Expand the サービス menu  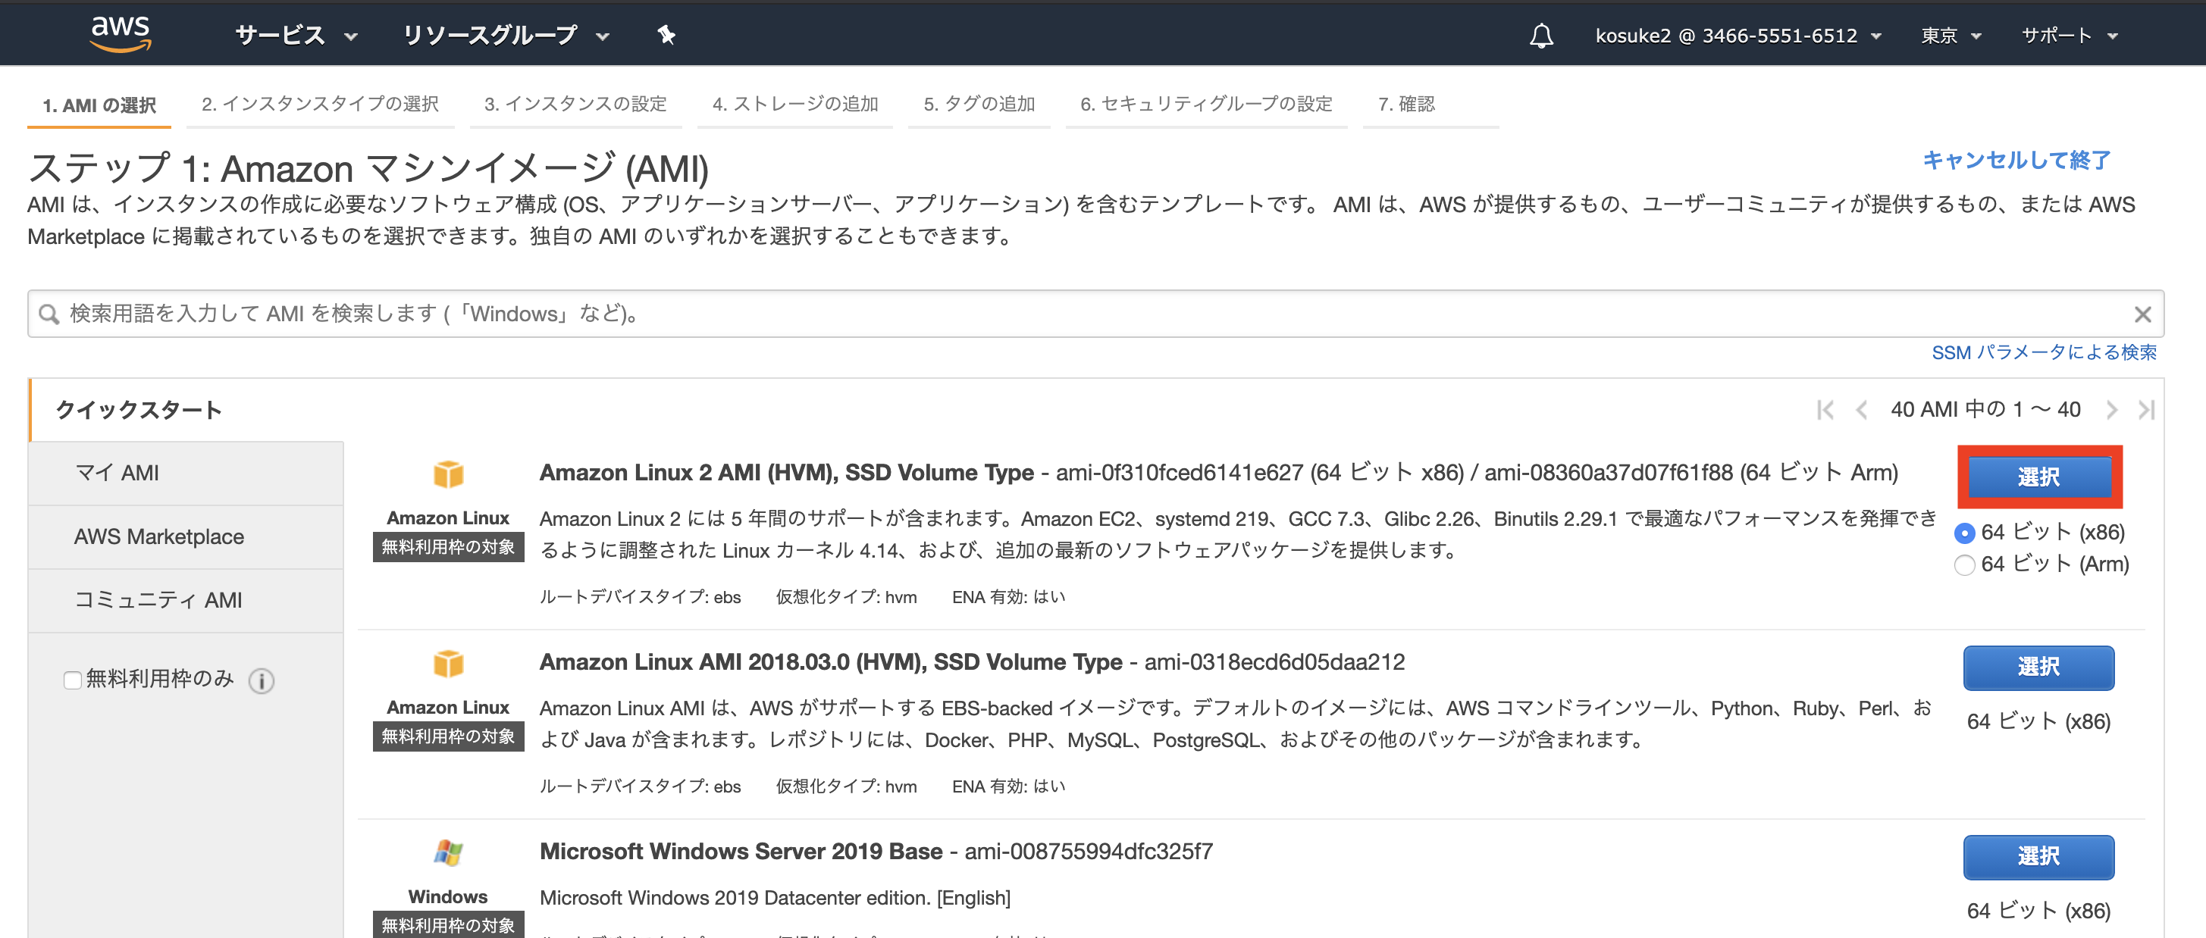point(296,35)
